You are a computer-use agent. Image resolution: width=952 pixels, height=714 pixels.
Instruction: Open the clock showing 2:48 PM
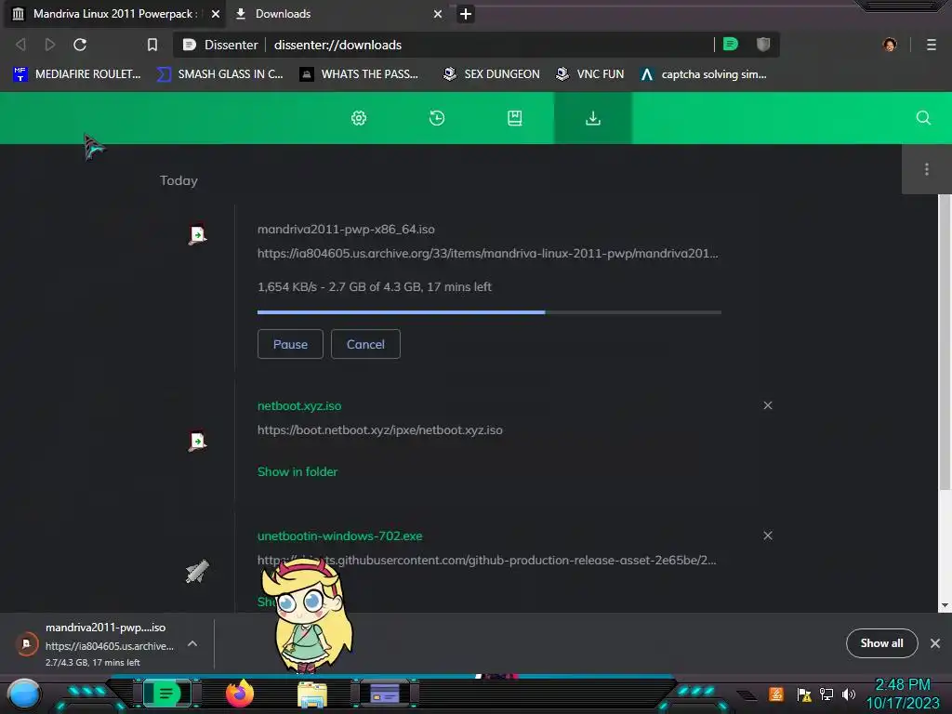pyautogui.click(x=903, y=694)
